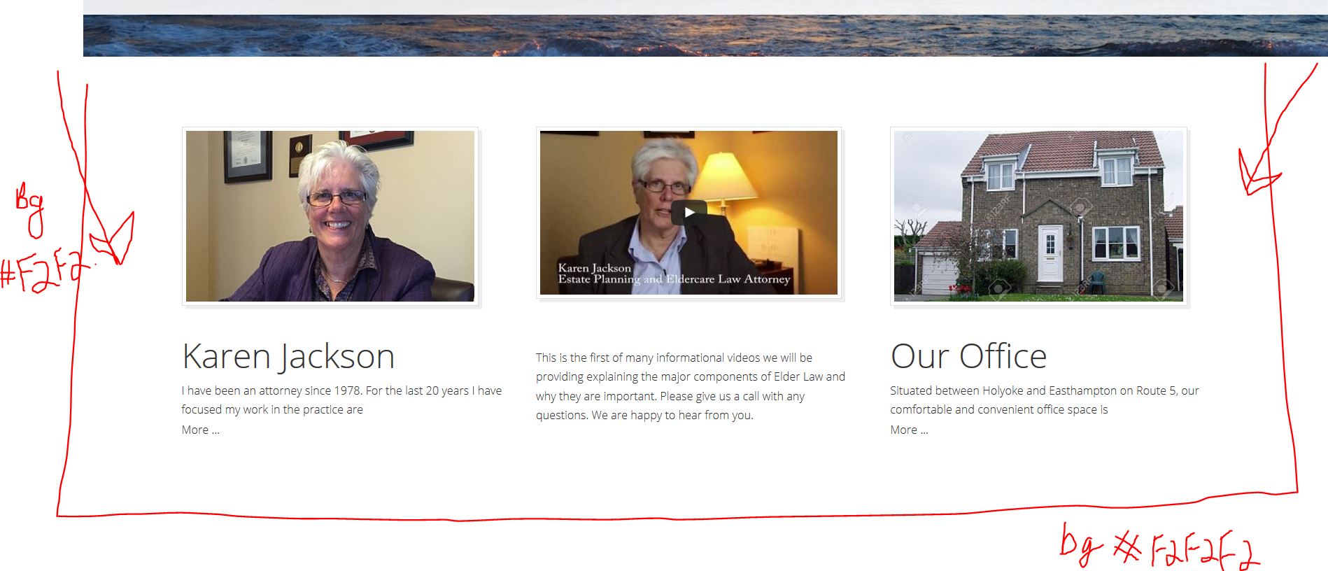Open "More ..." under Our Office text
Viewport: 1328px width, 571px height.
click(x=909, y=430)
